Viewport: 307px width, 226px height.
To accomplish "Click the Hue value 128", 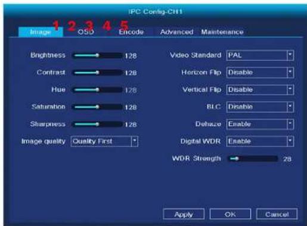I will pyautogui.click(x=131, y=90).
